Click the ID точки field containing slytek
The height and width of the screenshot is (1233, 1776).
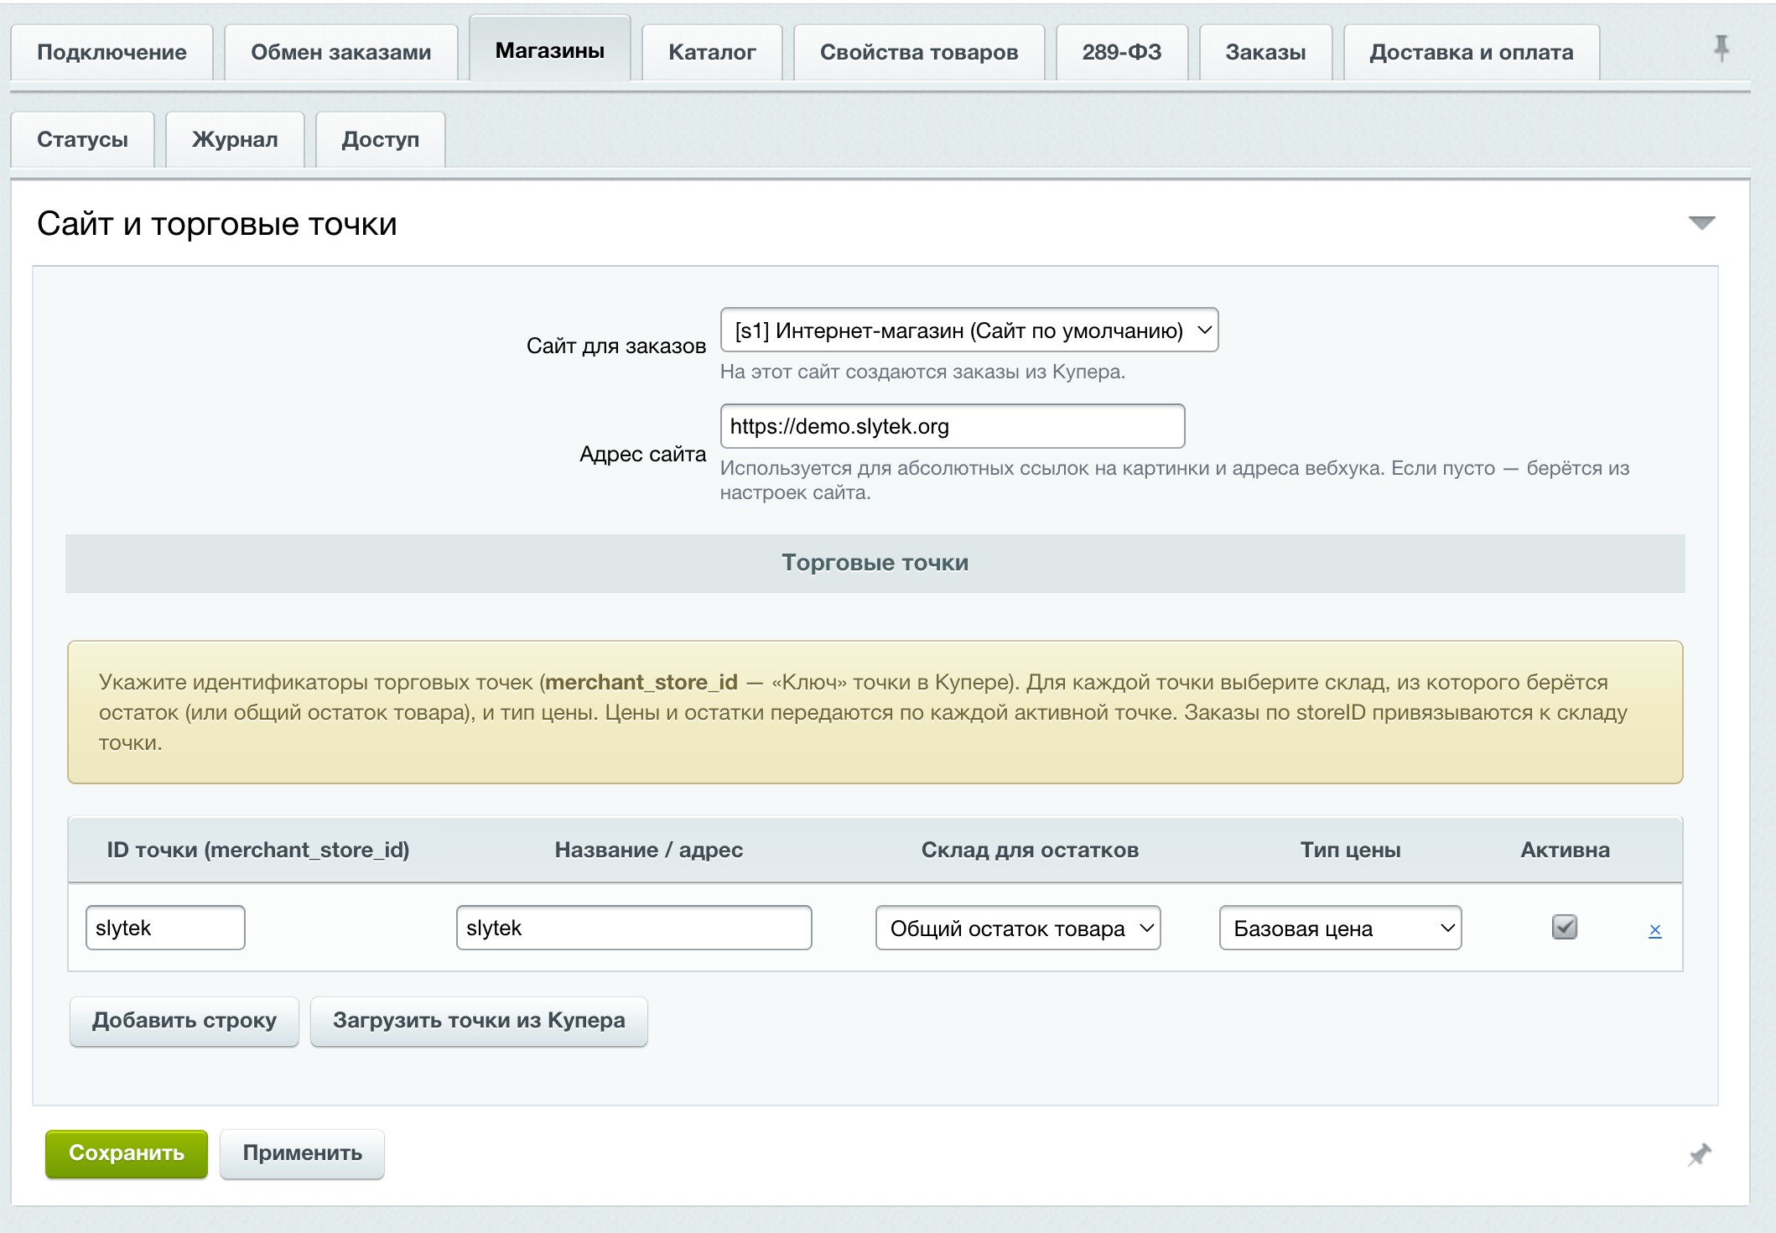tap(165, 928)
